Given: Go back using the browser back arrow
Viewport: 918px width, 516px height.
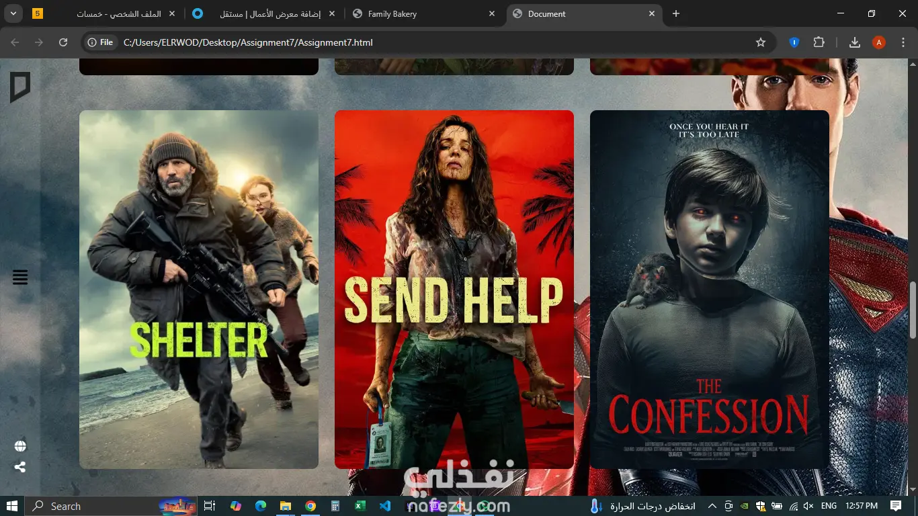Looking at the screenshot, I should 15,42.
